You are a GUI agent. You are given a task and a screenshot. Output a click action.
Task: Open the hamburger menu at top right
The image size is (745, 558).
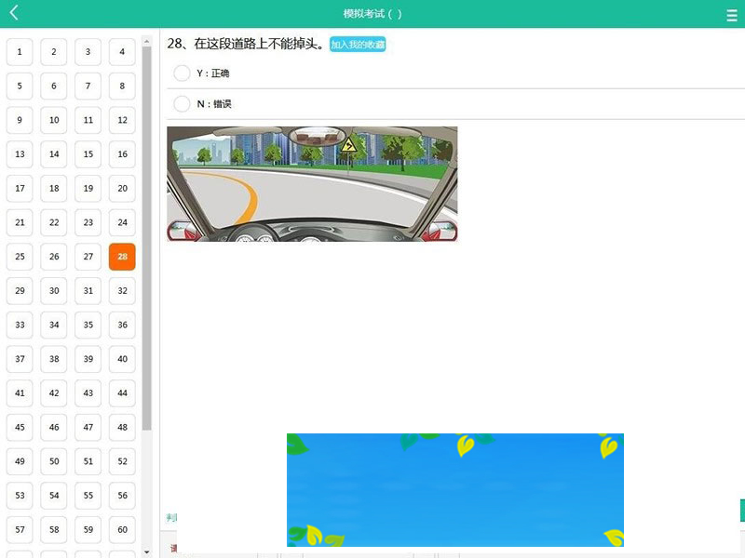pyautogui.click(x=731, y=14)
